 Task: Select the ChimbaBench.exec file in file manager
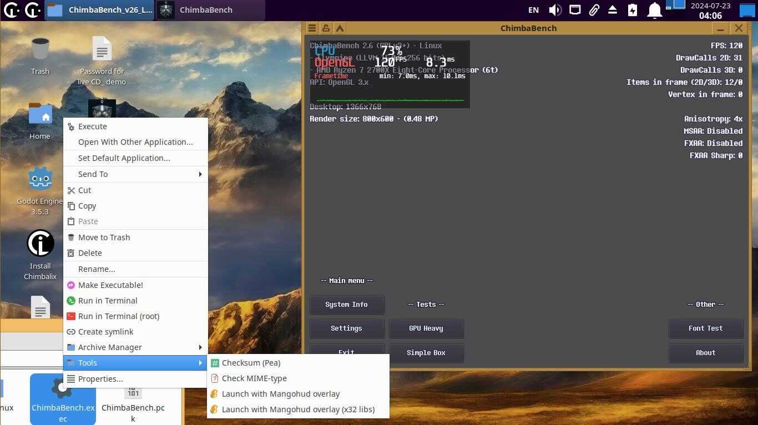tap(63, 399)
